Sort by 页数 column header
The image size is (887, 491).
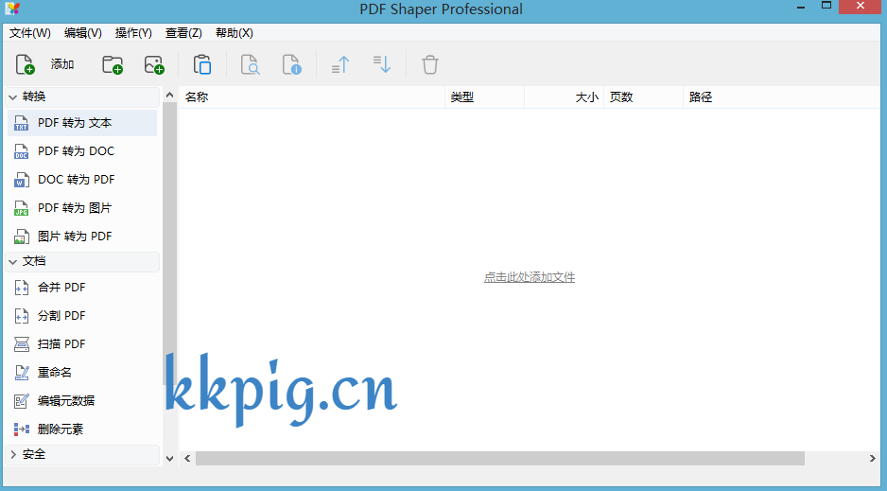(x=644, y=97)
